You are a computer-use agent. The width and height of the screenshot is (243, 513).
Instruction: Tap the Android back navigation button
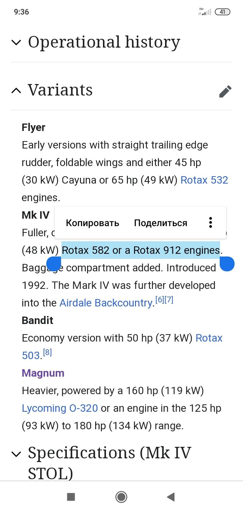[x=171, y=497]
